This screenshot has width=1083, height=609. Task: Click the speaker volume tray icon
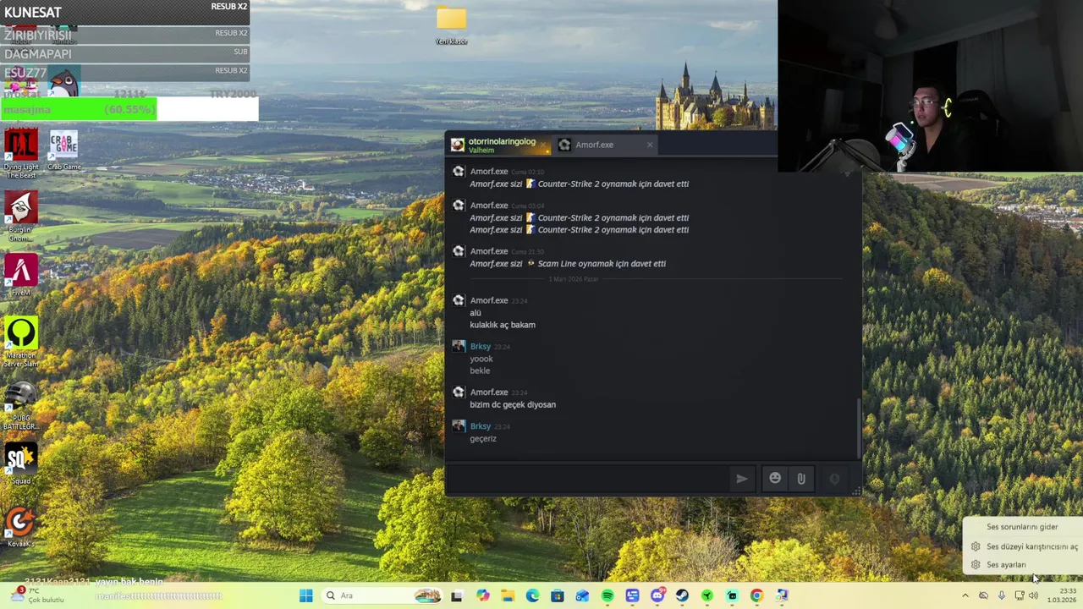[1033, 595]
